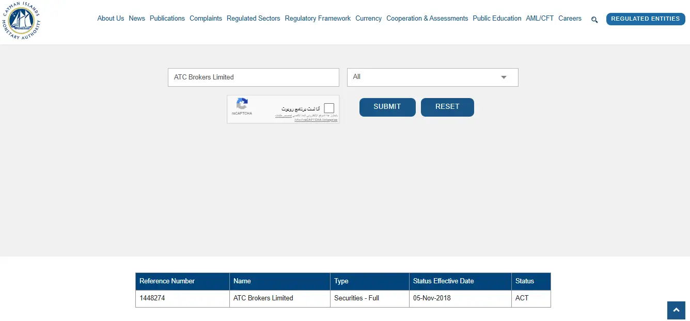Select the 'Securities - Full' cell
Viewport: 690px width, 321px height.
[x=370, y=298]
